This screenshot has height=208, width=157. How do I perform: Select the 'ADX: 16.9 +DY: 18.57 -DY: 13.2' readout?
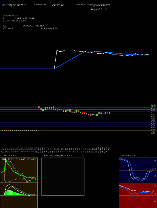coord(19,159)
